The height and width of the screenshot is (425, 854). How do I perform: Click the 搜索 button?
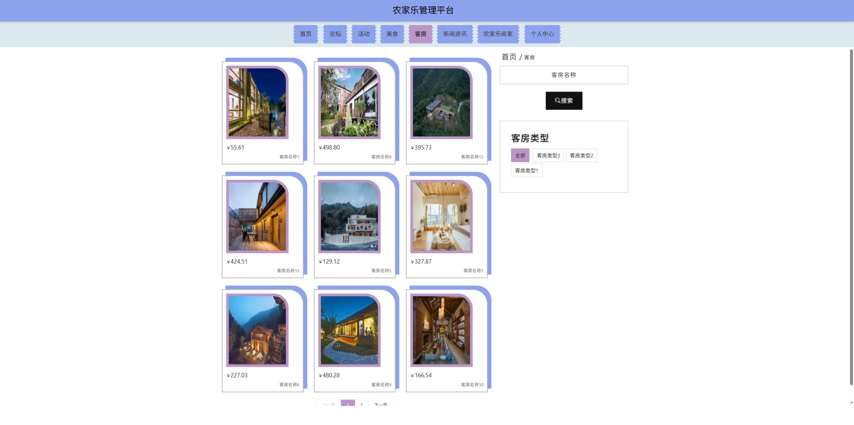point(564,100)
